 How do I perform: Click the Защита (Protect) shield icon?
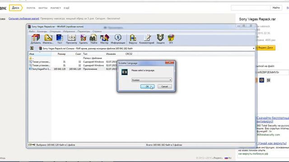point(160,39)
